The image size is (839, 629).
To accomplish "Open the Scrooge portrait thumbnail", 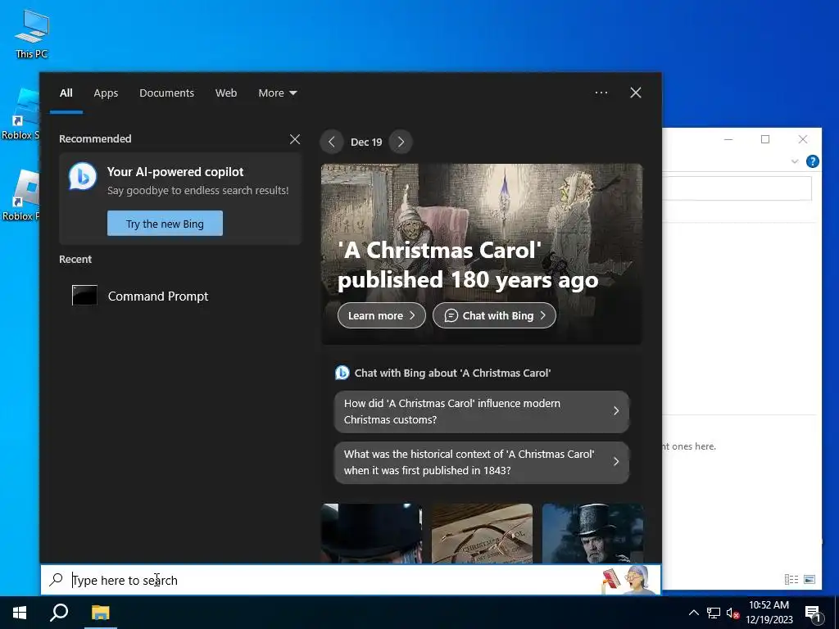I will (x=592, y=533).
